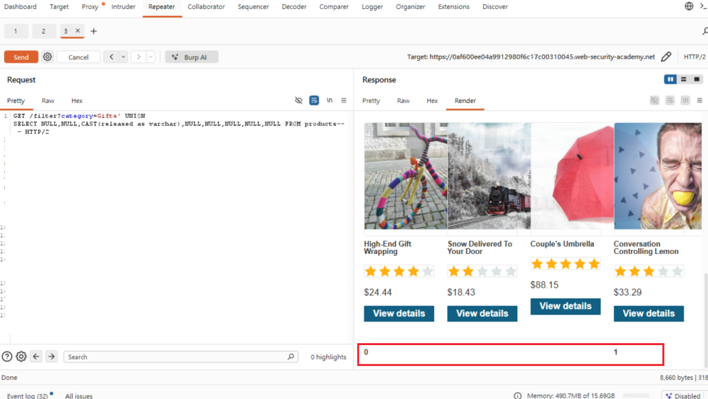This screenshot has height=399, width=708.
Task: Switch response to side-by-side layout
Action: pos(670,79)
